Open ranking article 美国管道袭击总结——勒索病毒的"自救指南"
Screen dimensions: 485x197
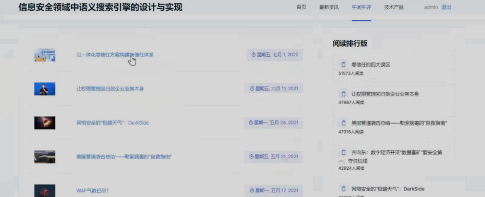pos(399,123)
